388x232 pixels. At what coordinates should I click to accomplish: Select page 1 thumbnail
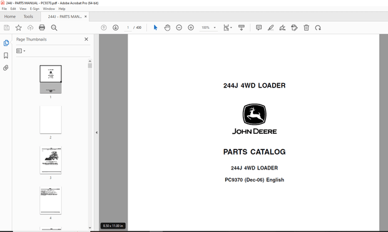click(51, 79)
